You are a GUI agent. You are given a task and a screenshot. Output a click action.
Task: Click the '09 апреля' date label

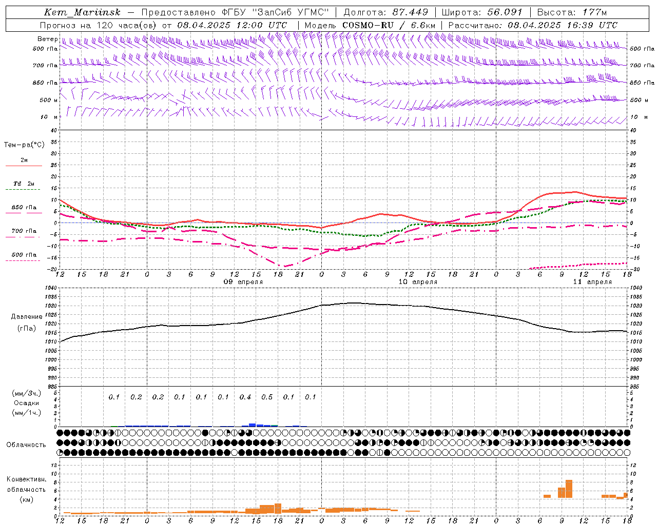[243, 282]
